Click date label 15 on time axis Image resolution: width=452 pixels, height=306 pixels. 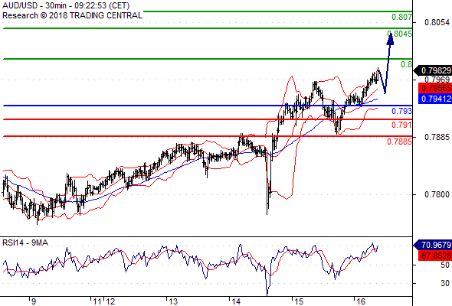298,301
